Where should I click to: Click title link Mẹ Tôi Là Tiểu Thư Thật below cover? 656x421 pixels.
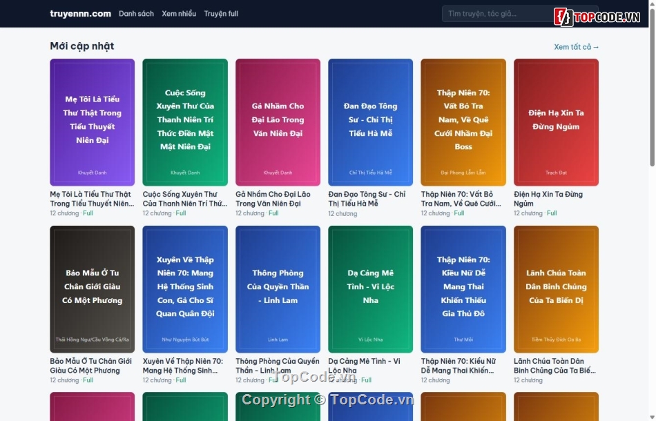point(92,199)
